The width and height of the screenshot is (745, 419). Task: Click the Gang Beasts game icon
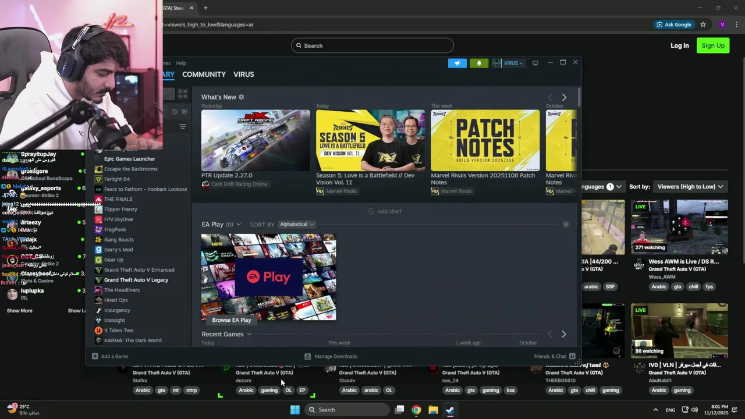point(98,240)
